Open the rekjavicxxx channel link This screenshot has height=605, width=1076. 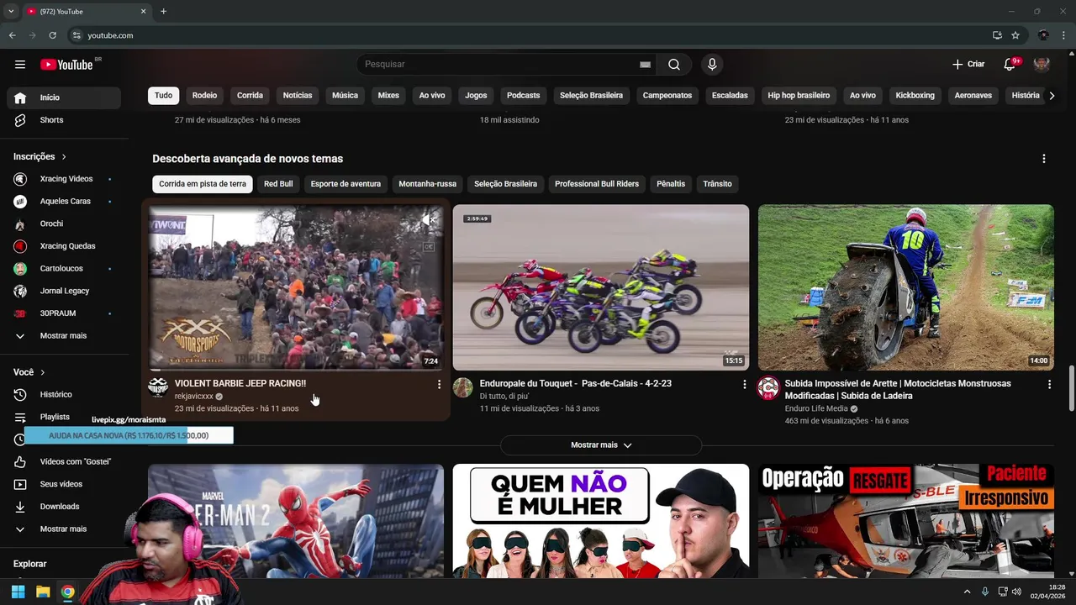194,397
